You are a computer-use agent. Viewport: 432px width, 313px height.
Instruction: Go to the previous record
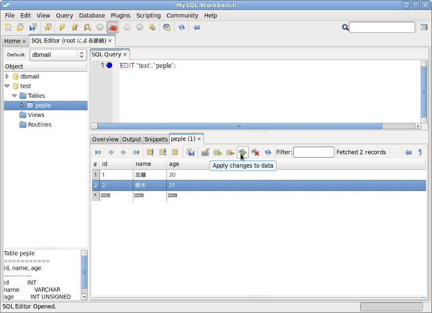[111, 152]
